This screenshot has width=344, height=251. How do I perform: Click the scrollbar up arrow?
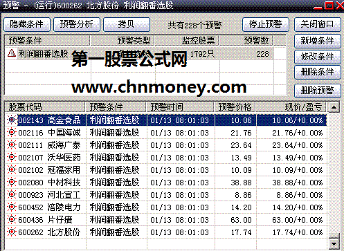coord(334,107)
